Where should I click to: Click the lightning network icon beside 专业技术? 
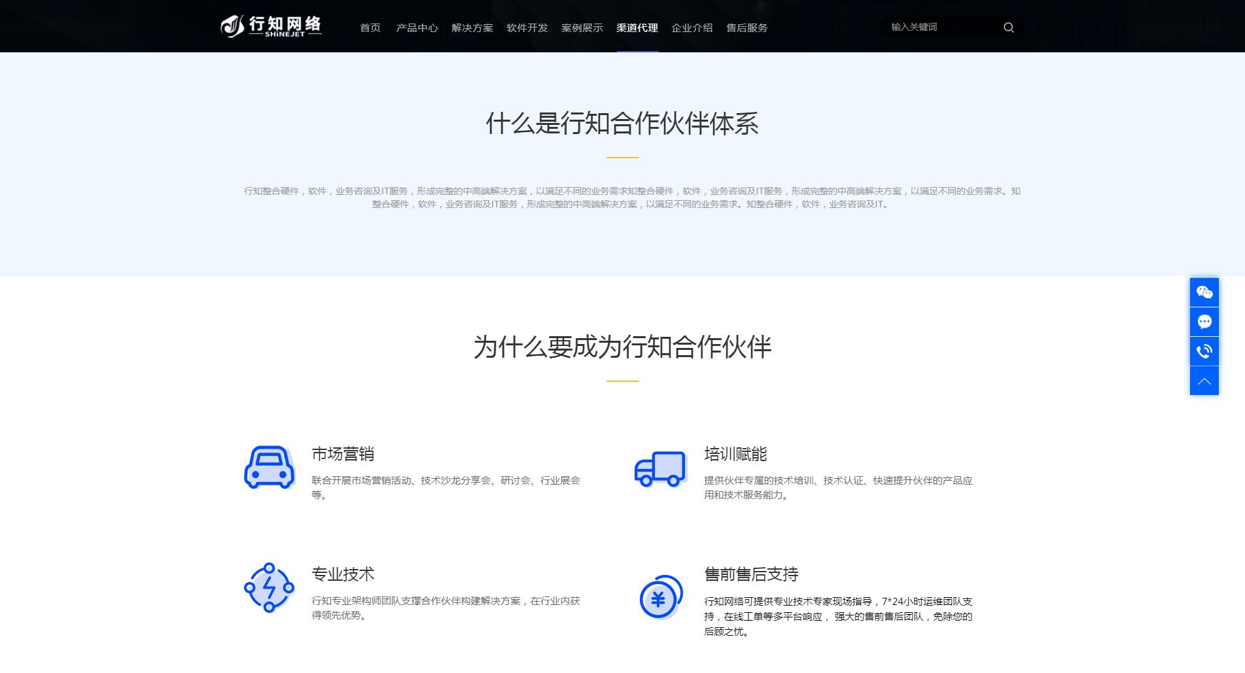269,587
